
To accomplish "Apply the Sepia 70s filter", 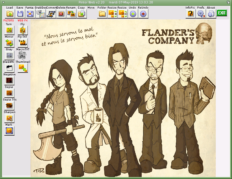I will pos(9,106).
